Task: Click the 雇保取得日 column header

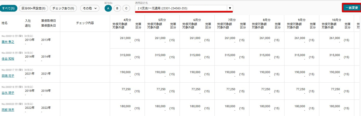Action: pos(48,21)
